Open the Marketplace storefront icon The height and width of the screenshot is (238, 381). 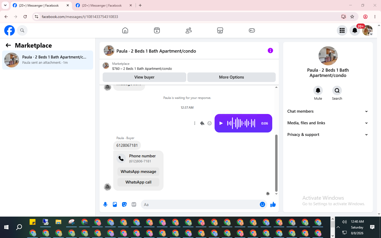pyautogui.click(x=220, y=30)
